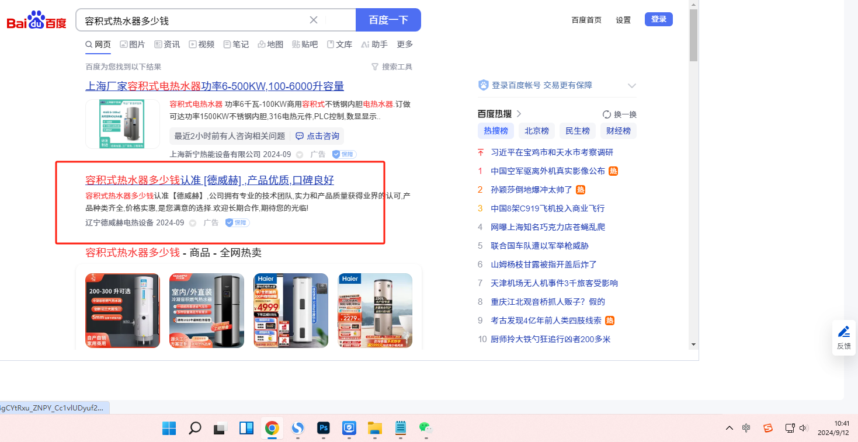Viewport: 858px width, 442px height.
Task: Open the 搜索工具 filter
Action: (x=392, y=67)
